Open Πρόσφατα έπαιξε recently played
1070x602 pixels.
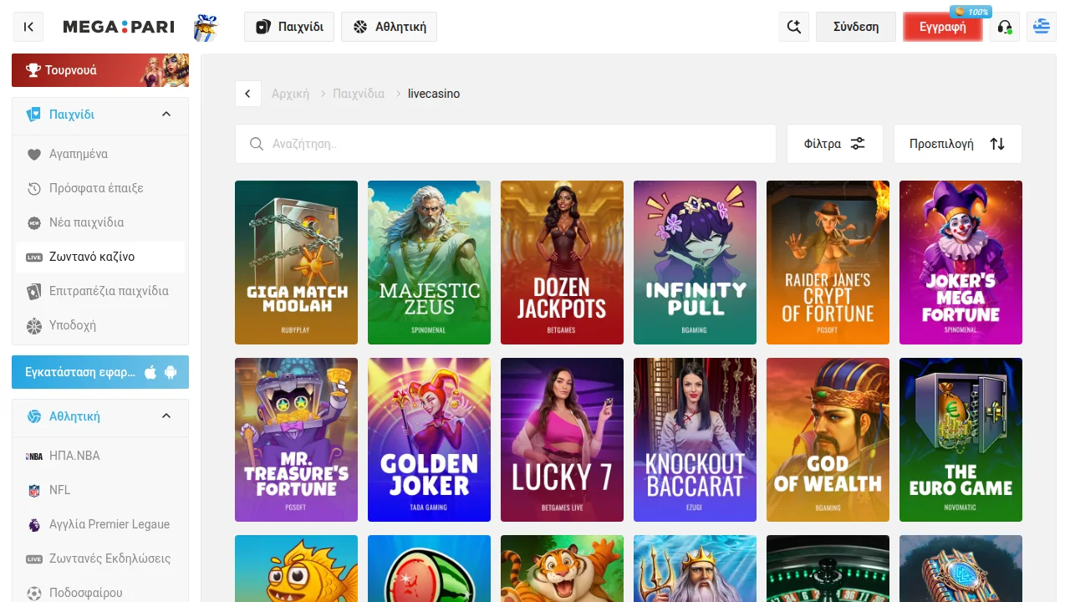coord(100,188)
